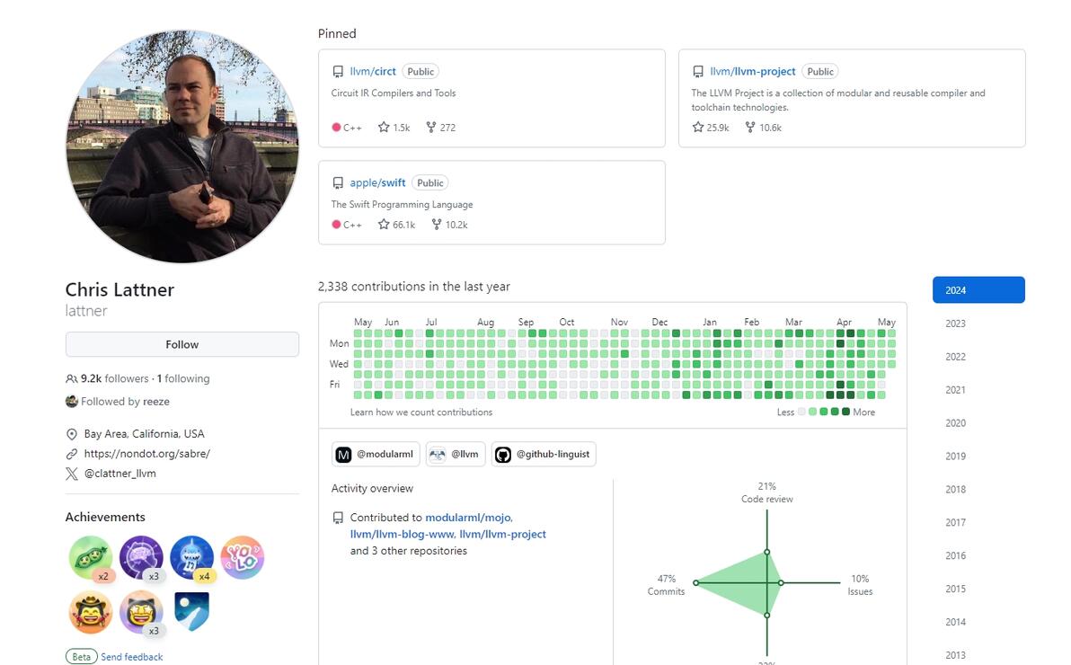
Task: Open the @modularml organization icon
Action: (x=343, y=455)
